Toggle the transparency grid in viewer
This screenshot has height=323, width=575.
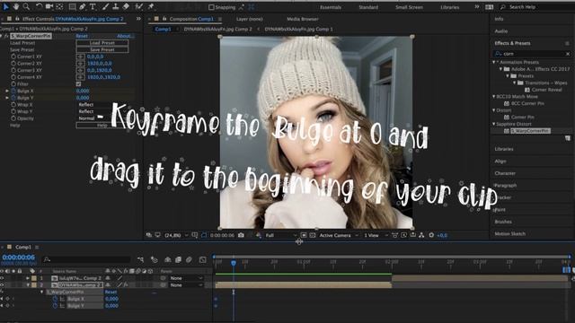tap(313, 235)
